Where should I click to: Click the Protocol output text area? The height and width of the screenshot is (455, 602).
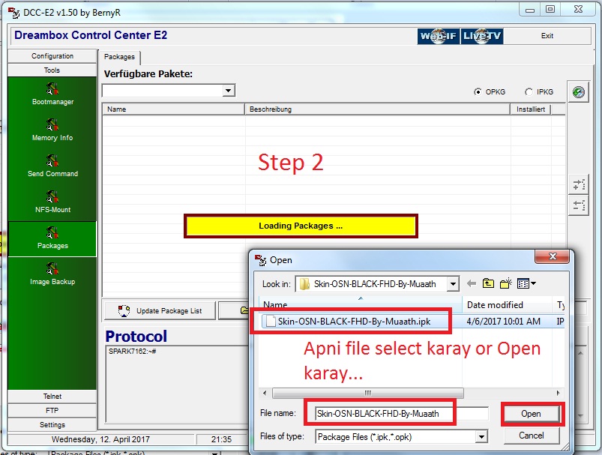(178, 384)
